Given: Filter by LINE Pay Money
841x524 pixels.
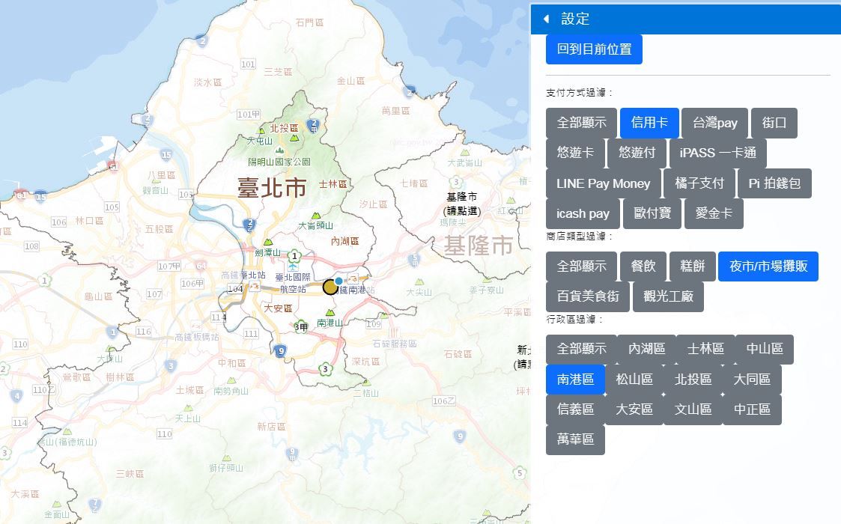Looking at the screenshot, I should (603, 183).
